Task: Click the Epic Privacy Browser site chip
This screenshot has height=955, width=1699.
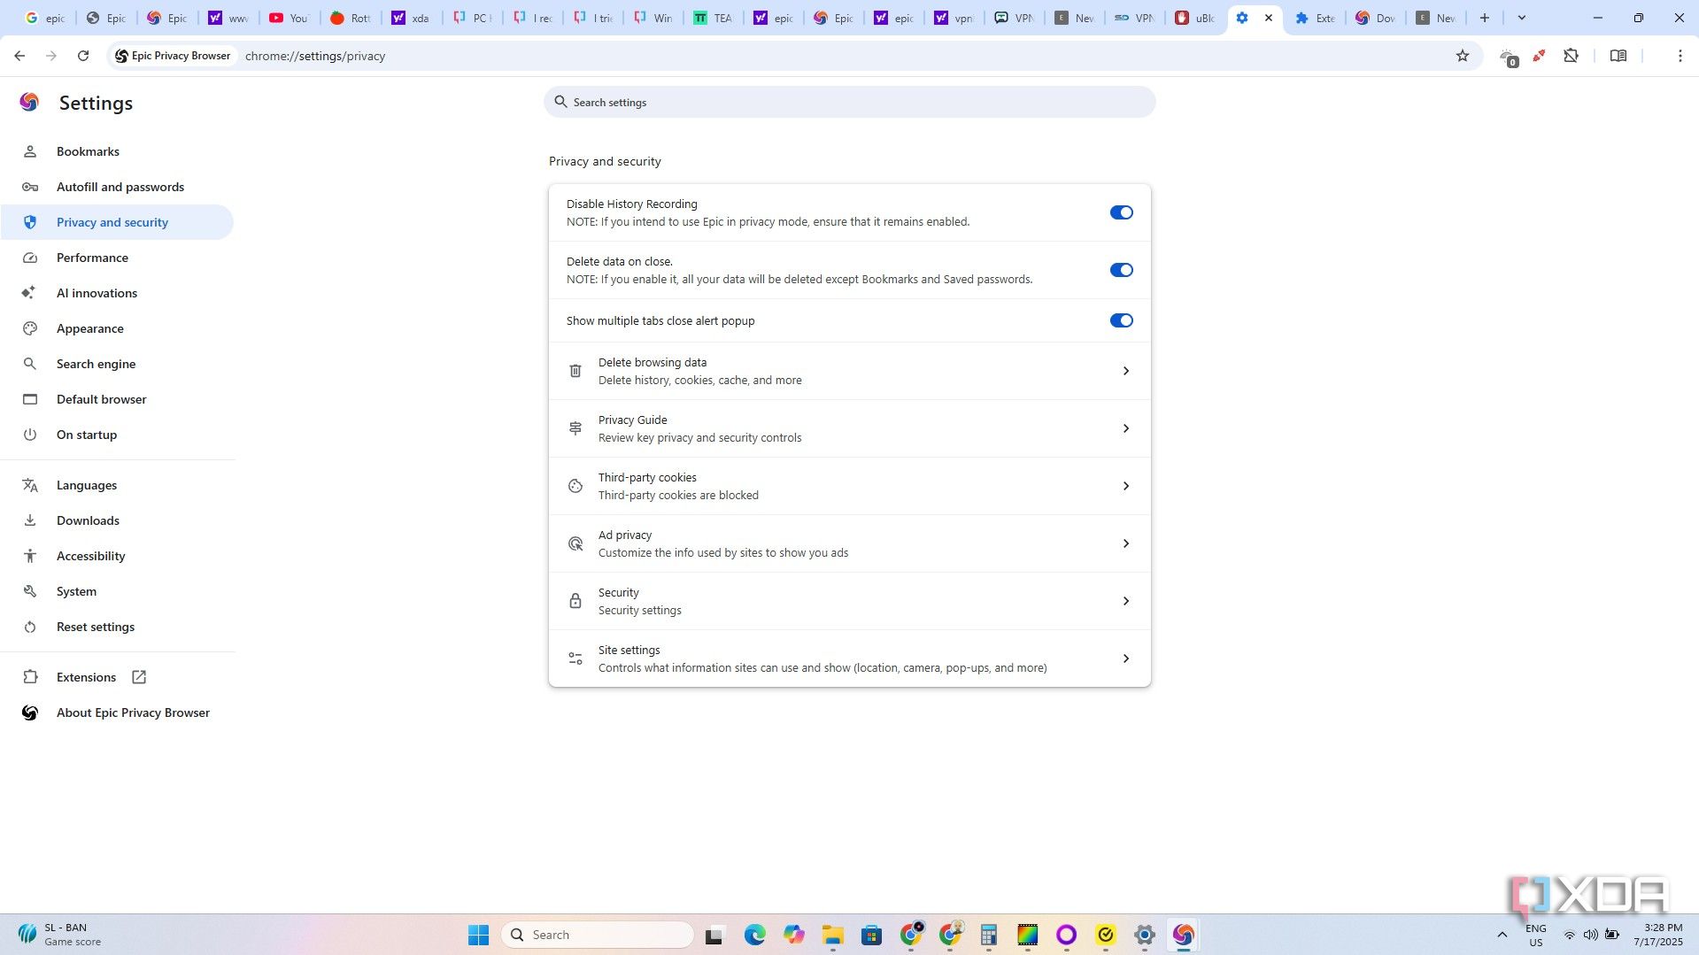Action: [174, 56]
